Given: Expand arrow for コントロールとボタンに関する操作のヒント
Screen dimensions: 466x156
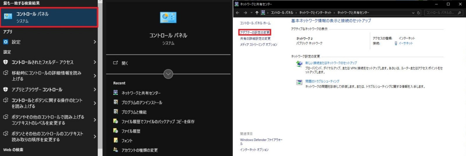Looking at the screenshot, I should pyautogui.click(x=95, y=103).
